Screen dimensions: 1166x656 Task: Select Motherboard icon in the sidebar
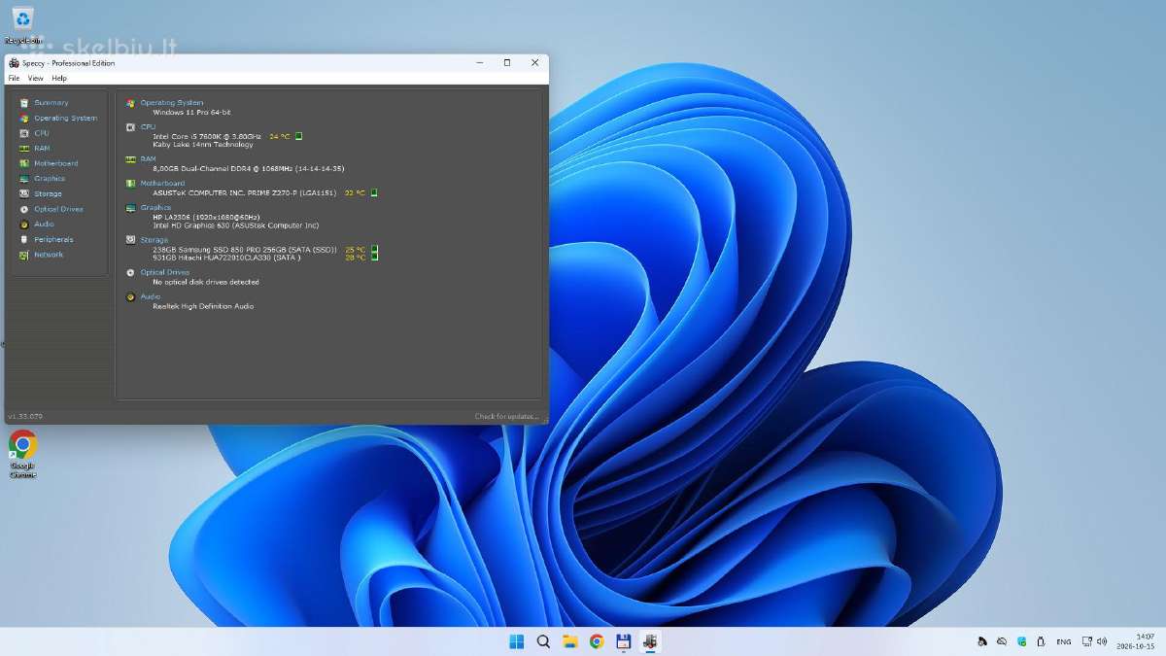24,163
